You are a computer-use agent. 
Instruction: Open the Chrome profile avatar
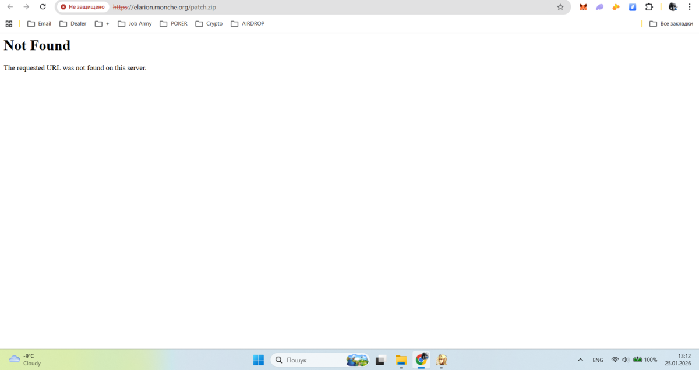(x=673, y=7)
